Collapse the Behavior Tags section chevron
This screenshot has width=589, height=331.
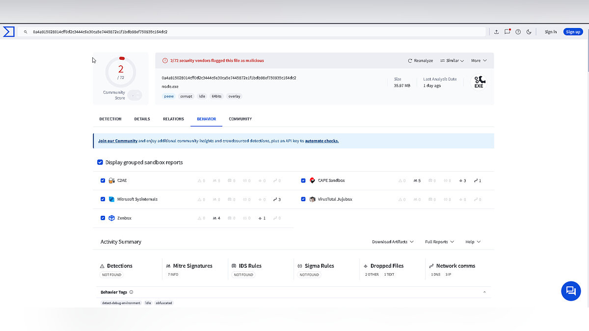484,292
